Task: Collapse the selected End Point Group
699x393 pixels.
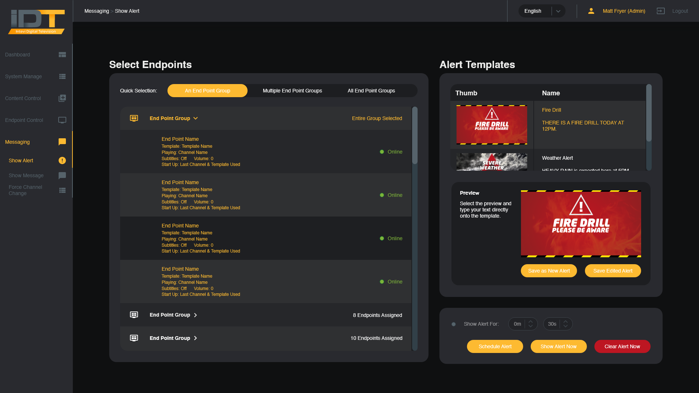Action: point(196,118)
